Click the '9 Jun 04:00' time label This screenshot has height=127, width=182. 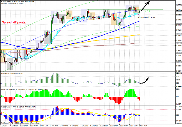34,126
